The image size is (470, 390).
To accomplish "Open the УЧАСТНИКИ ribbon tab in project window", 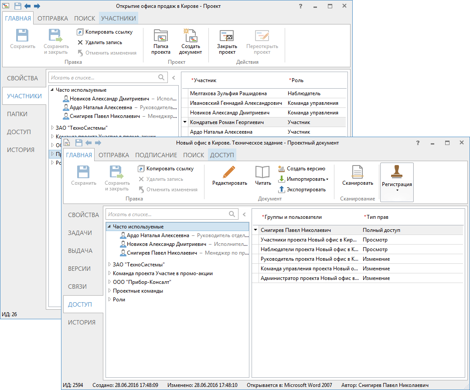I will pos(119,18).
